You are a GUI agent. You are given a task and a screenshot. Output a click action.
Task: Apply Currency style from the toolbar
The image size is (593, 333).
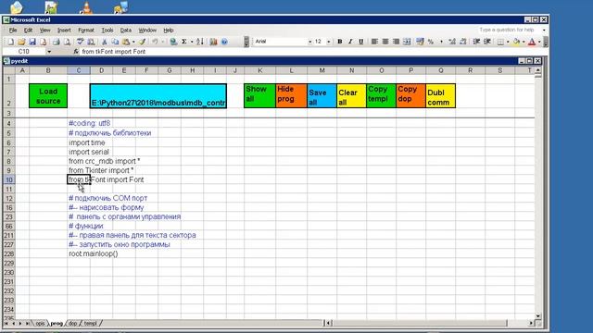(420, 42)
